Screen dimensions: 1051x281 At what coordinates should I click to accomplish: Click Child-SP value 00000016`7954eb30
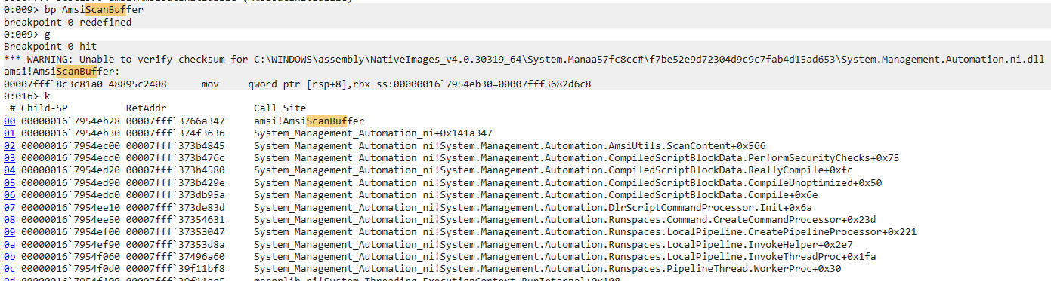(x=70, y=133)
